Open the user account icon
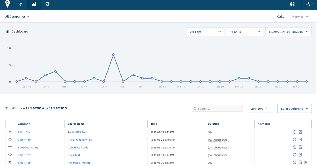 pos(308,4)
